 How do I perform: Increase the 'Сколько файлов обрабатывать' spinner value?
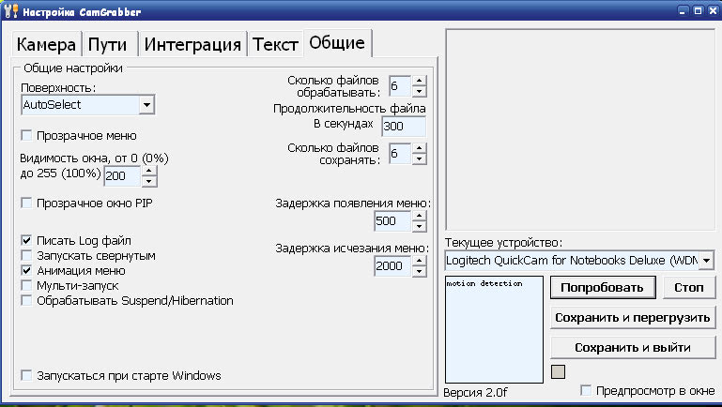[419, 81]
